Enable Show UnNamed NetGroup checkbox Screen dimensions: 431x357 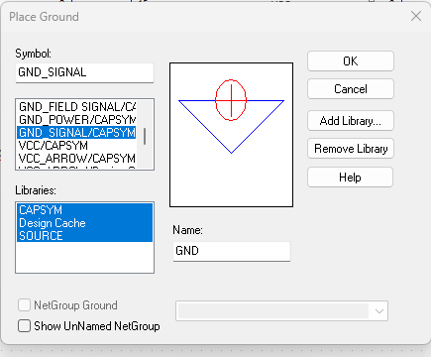pos(24,326)
